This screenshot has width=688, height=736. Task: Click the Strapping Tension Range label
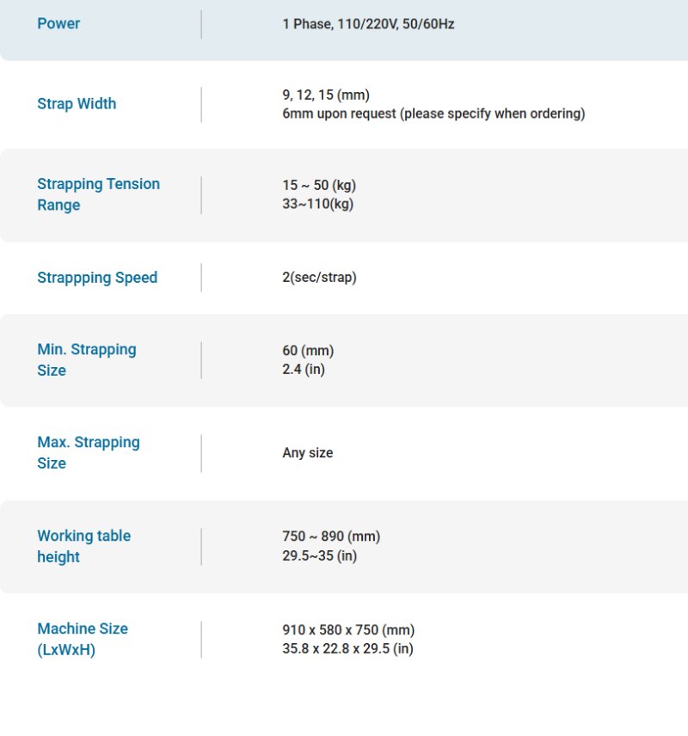(x=98, y=194)
